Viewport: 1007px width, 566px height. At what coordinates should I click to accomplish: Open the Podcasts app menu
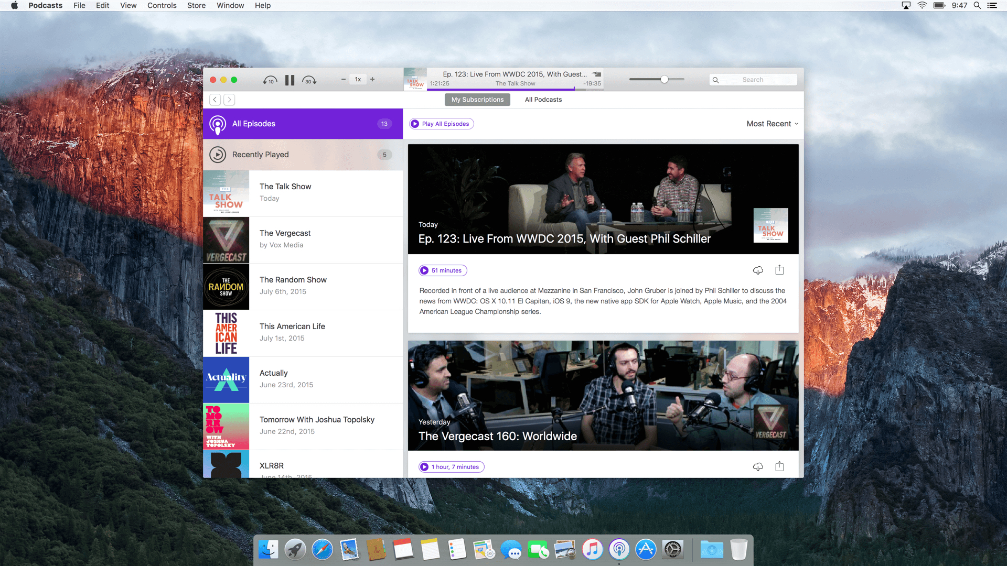click(x=45, y=5)
